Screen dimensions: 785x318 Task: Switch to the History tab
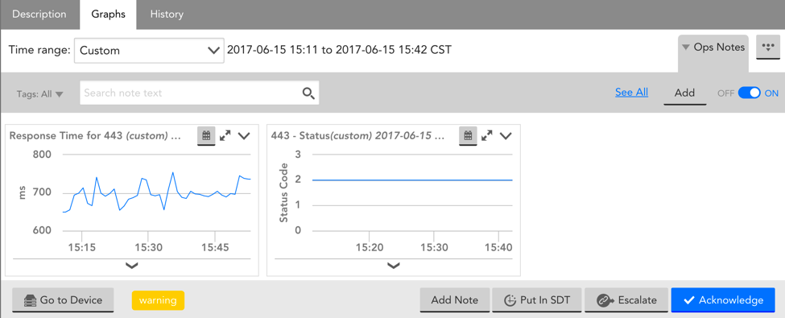pos(167,14)
